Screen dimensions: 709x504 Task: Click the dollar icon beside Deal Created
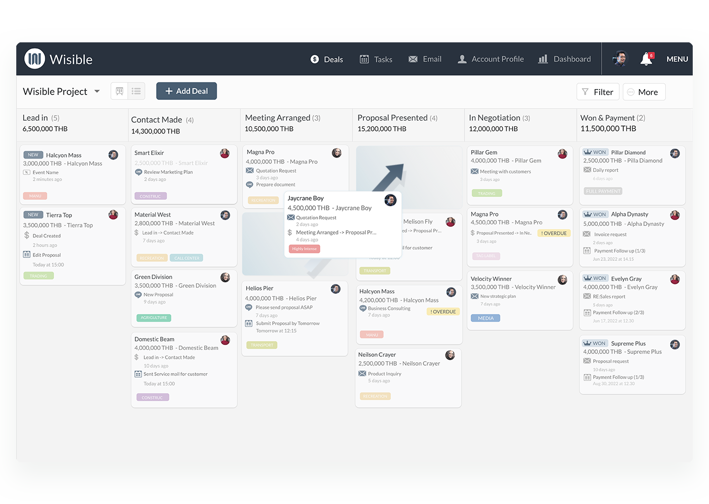coord(27,235)
